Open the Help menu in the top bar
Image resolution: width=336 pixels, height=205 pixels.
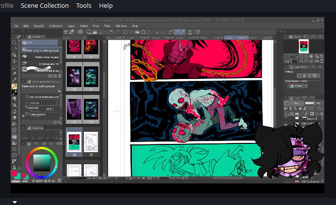pos(106,6)
